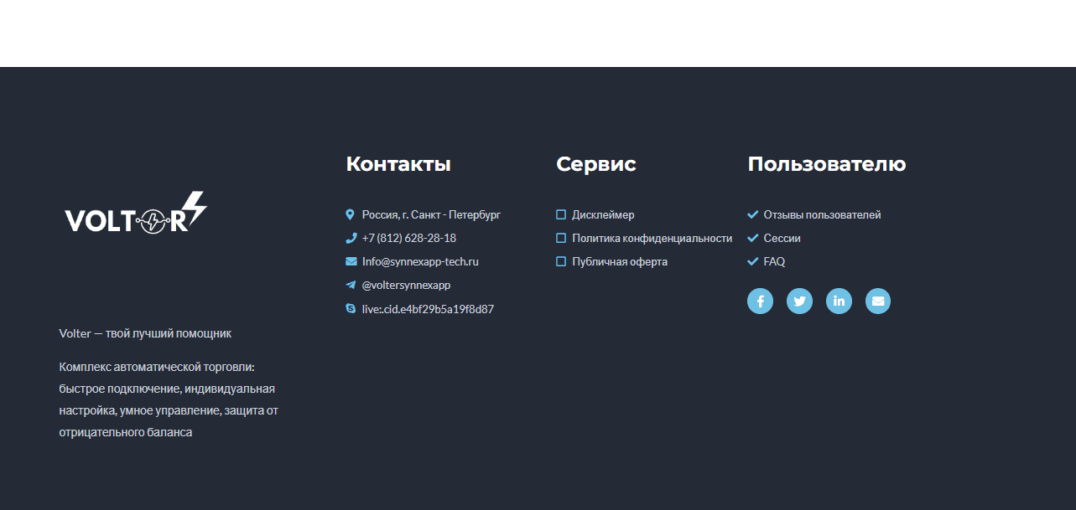Click the map pin location icon
This screenshot has height=510, width=1076.
point(351,215)
